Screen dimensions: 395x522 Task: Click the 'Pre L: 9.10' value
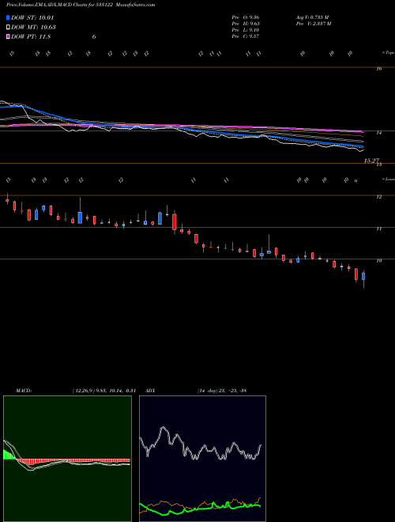[246, 30]
